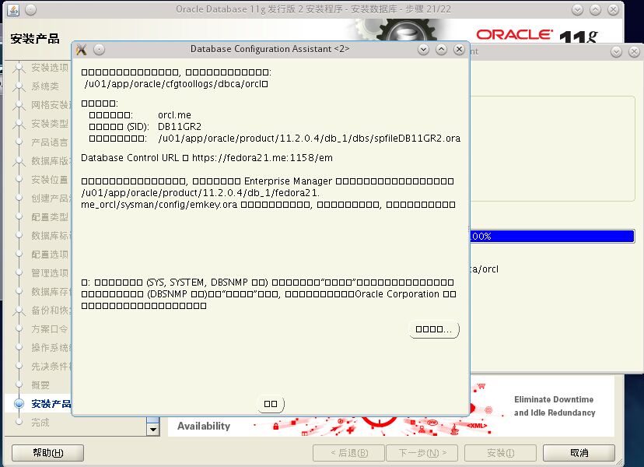Maximize the Database Configuration Assistant <2> dialog
Screen dimensions: 644x467
pos(442,50)
